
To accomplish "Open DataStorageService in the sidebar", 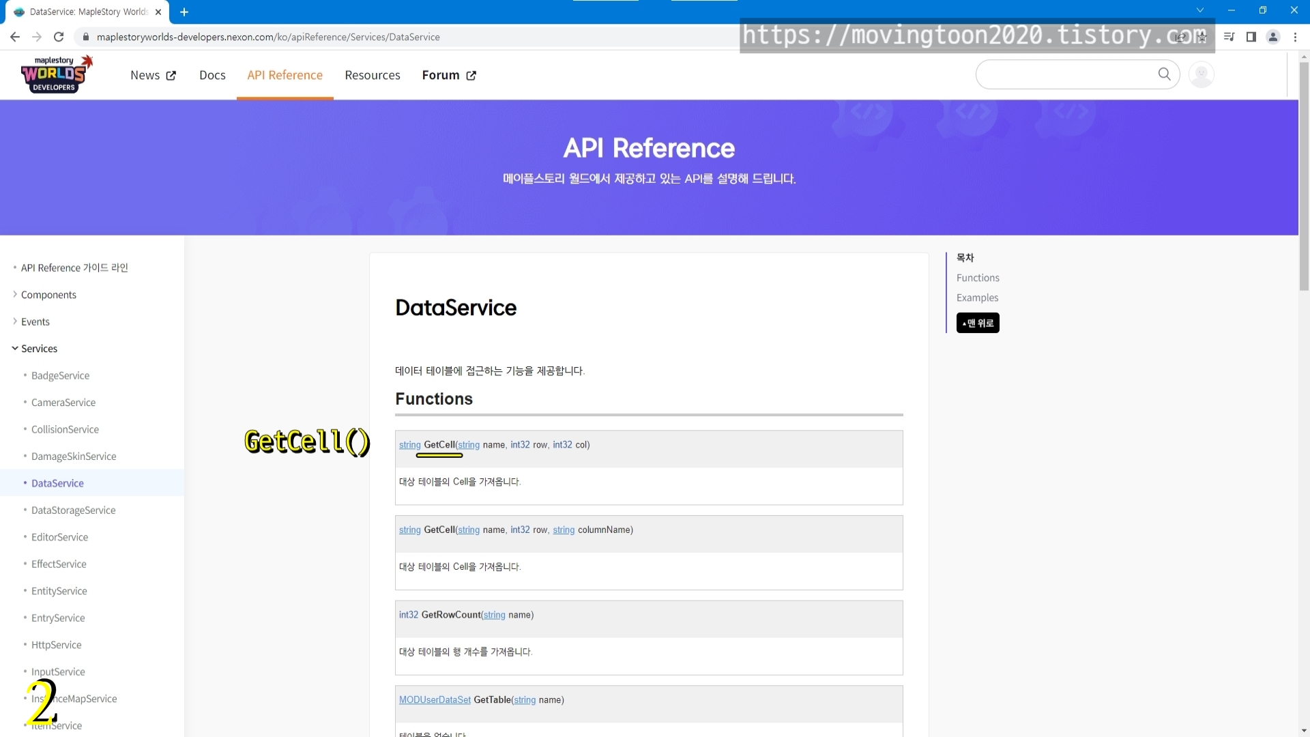I will click(x=73, y=510).
